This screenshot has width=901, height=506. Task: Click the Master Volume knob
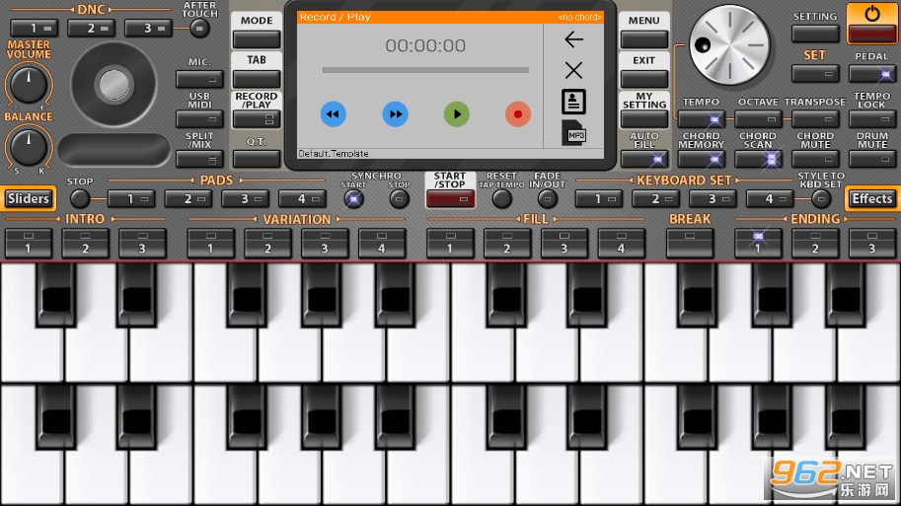[x=29, y=85]
